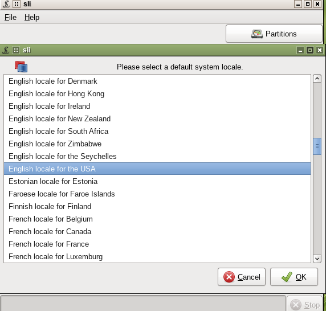Open the Help menu
Screen dimensions: 326x311
pyautogui.click(x=32, y=18)
